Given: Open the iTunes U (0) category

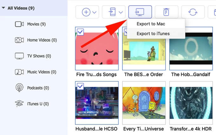Looking at the screenshot, I should (38, 104).
